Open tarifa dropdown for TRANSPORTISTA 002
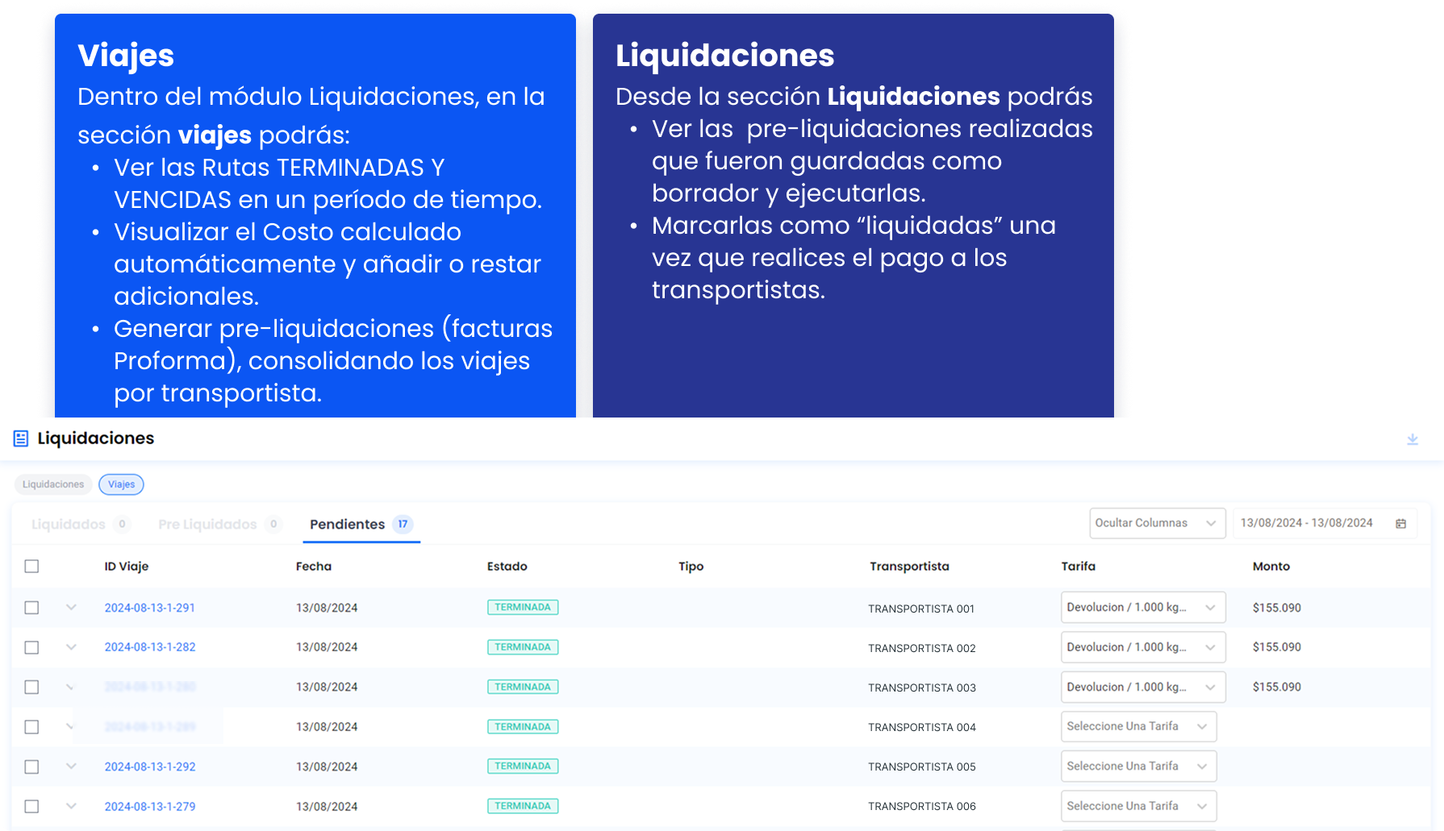The image size is (1444, 831). point(1142,647)
